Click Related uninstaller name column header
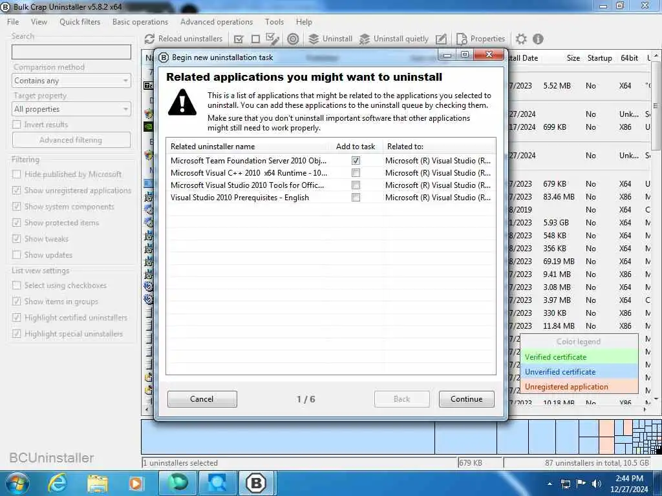The width and height of the screenshot is (662, 496). (x=249, y=147)
